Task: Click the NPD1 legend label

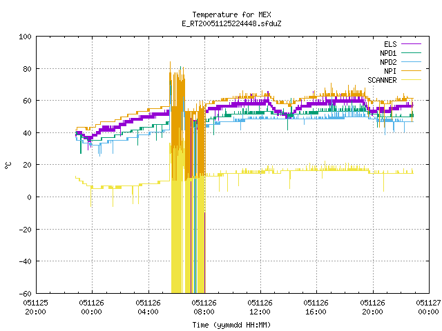Action: pyautogui.click(x=388, y=53)
